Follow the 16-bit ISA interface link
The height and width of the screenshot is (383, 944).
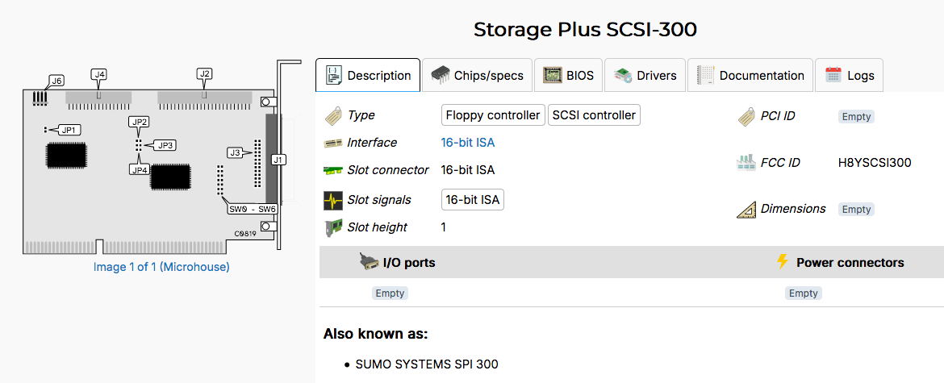tap(468, 143)
